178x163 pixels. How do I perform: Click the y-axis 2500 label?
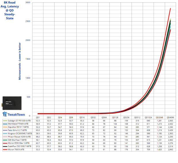point(28,21)
